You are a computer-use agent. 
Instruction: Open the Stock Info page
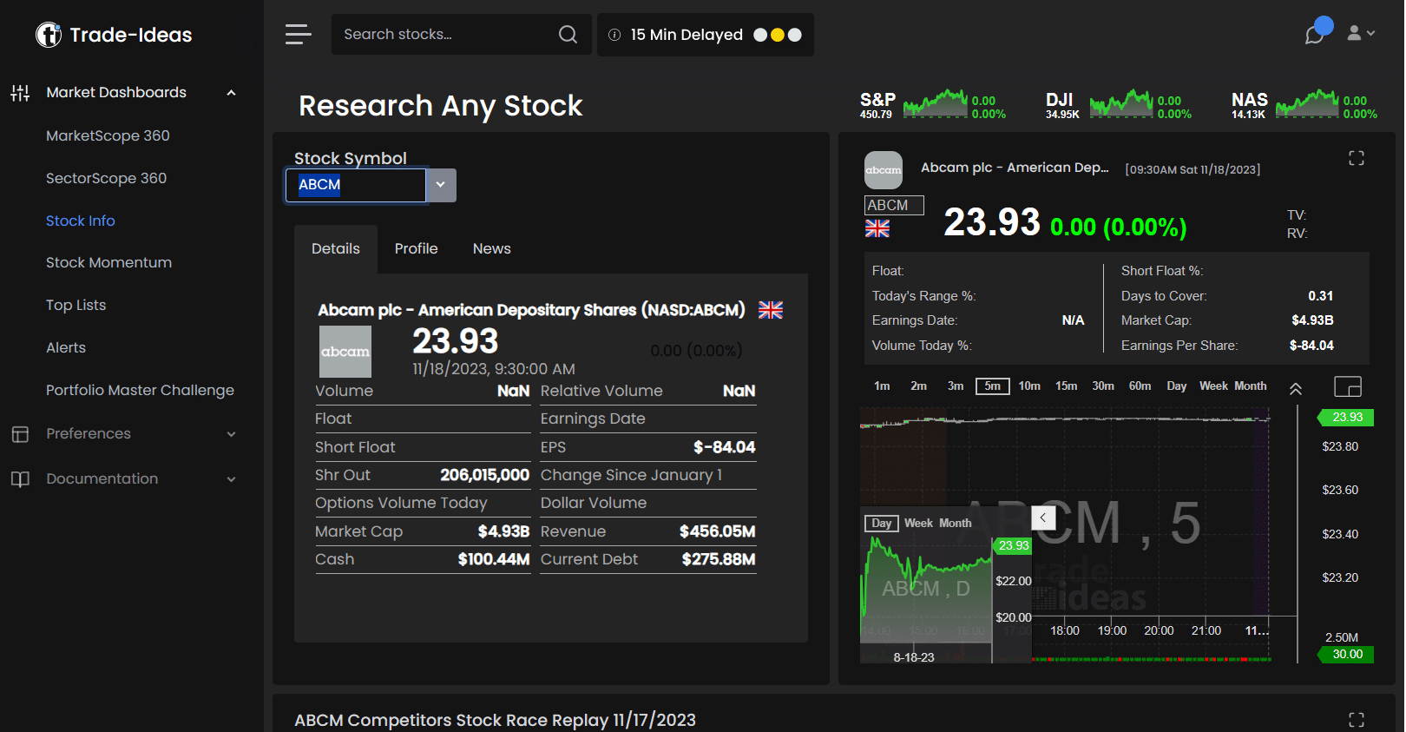(80, 221)
